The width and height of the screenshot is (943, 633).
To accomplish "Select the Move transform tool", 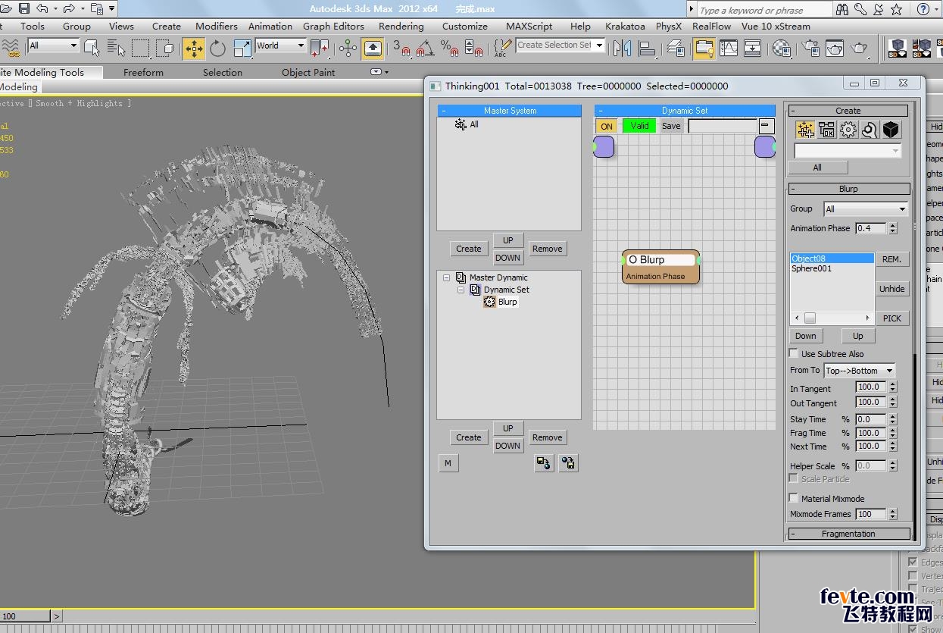I will click(194, 49).
